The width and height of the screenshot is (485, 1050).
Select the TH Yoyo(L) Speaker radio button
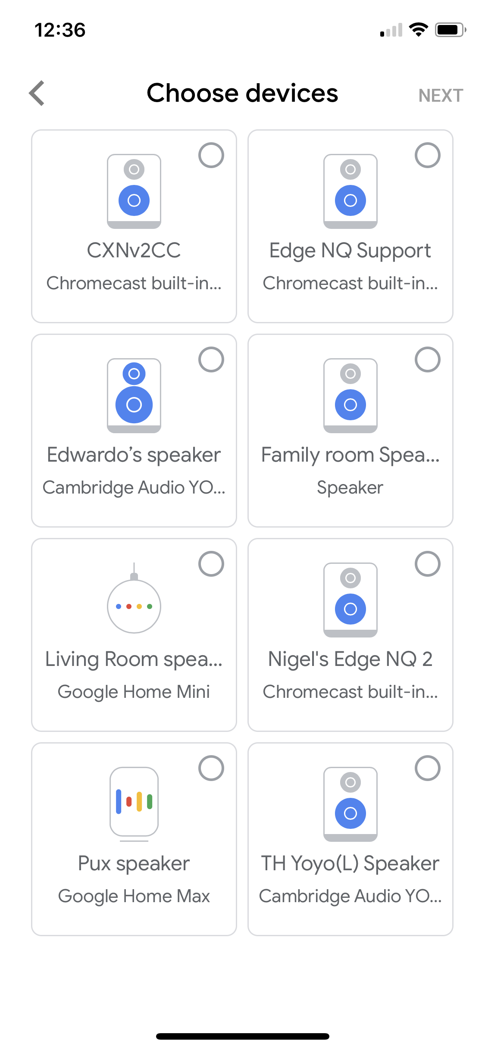coord(428,768)
